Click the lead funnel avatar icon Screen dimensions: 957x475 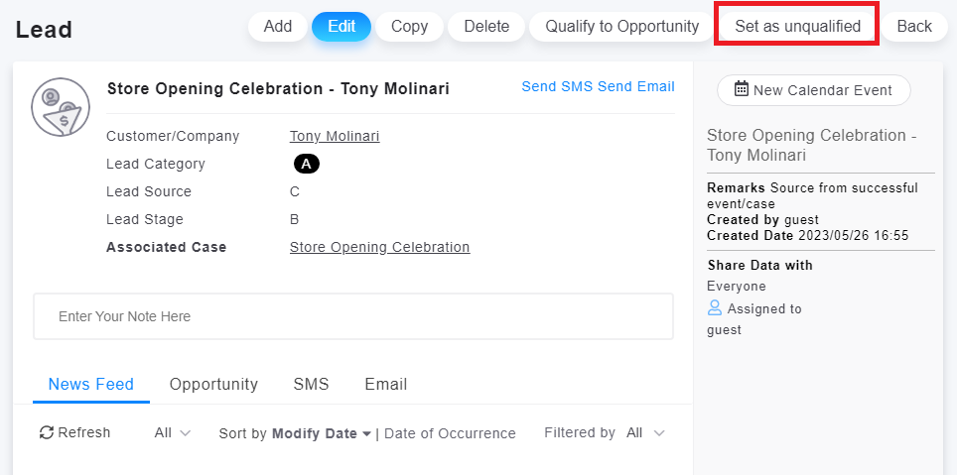tap(61, 107)
